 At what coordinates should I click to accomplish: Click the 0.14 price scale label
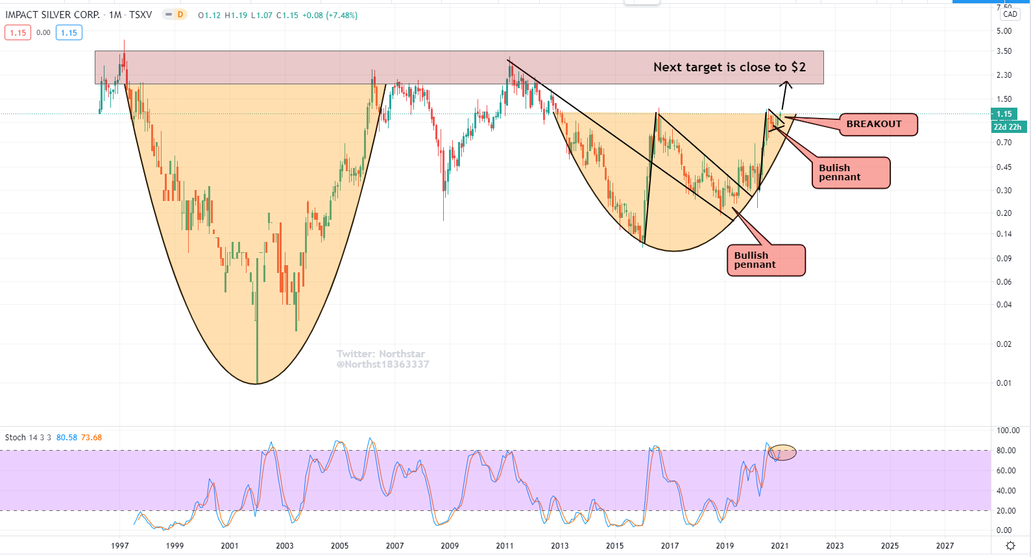click(x=1004, y=234)
